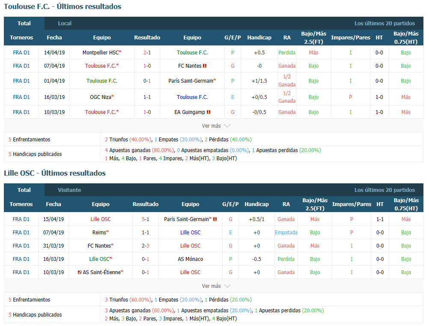The image size is (429, 326).
Task: Click the Torneros column header in the Toulouse table
Action: pos(21,38)
